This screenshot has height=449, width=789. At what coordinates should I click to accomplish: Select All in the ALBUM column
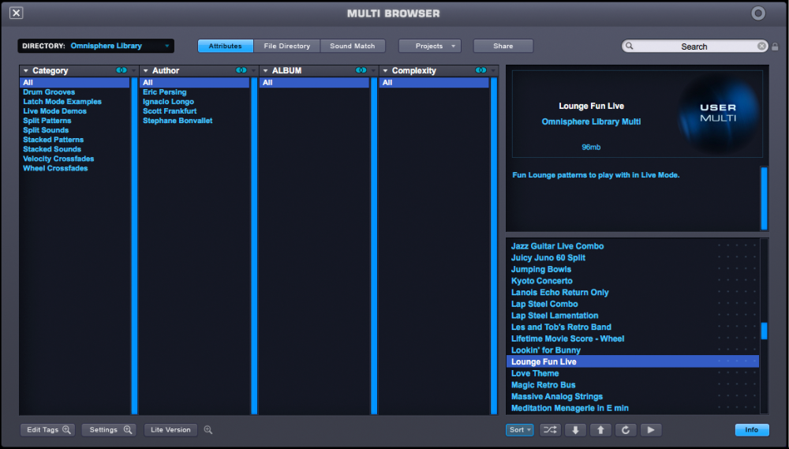(x=315, y=83)
